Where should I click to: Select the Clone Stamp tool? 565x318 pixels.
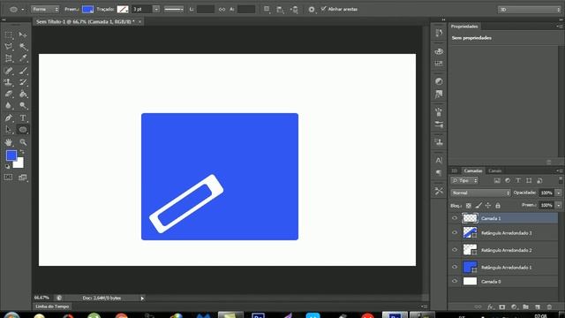click(9, 82)
